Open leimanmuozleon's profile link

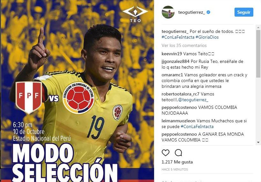coord(178,121)
